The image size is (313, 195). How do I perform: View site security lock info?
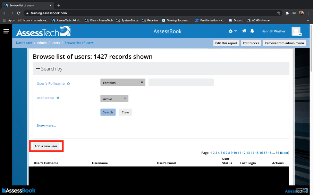pyautogui.click(x=27, y=13)
